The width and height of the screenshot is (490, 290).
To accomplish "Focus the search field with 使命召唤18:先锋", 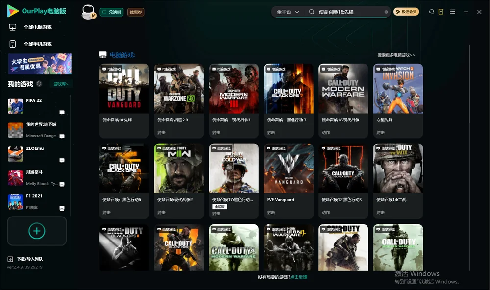I will point(350,12).
